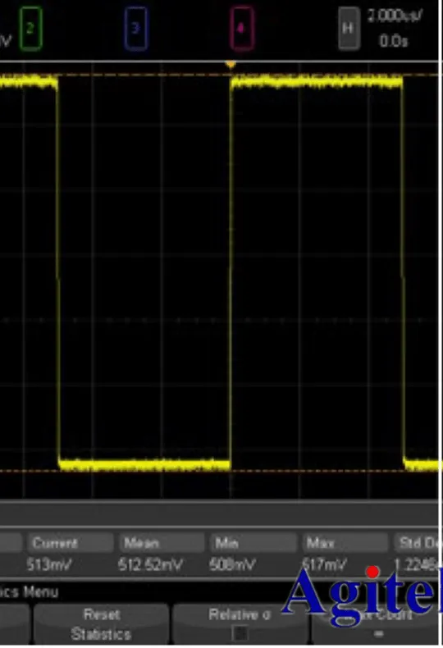
Task: Click the Max Count softkey behind the logo
Action: click(375, 624)
